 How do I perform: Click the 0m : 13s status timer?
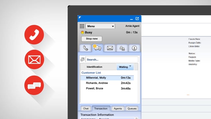click(x=132, y=32)
